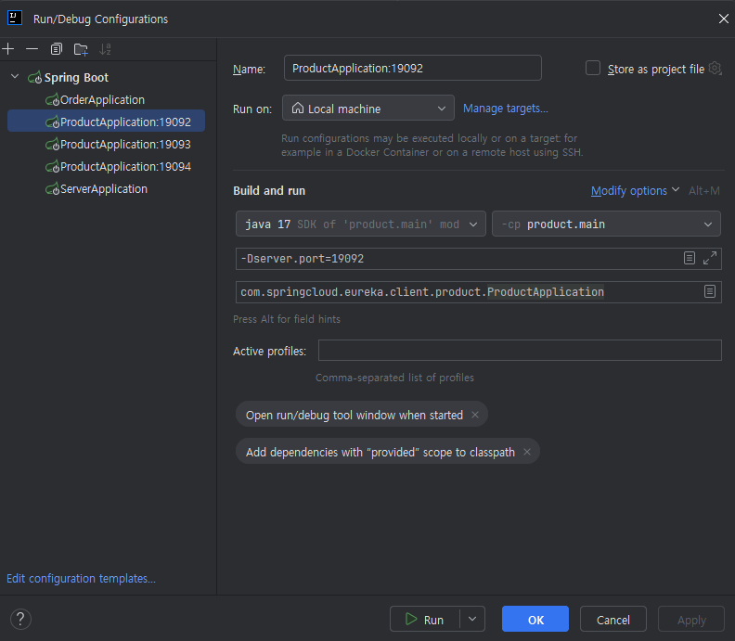Open the java 17 SDK dropdown
This screenshot has width=735, height=641.
click(x=361, y=224)
